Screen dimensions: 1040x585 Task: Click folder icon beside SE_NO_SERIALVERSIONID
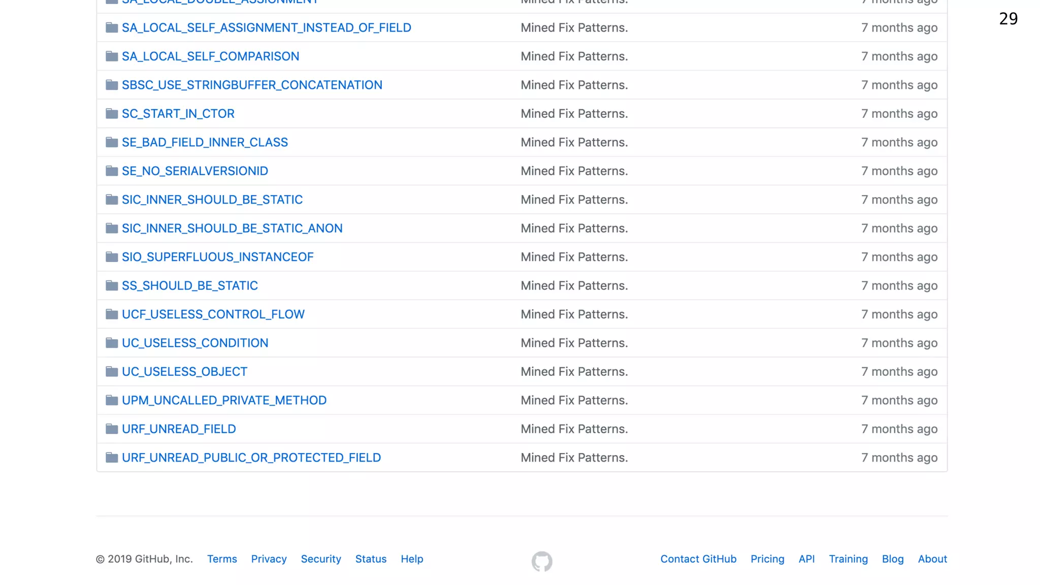pos(112,171)
